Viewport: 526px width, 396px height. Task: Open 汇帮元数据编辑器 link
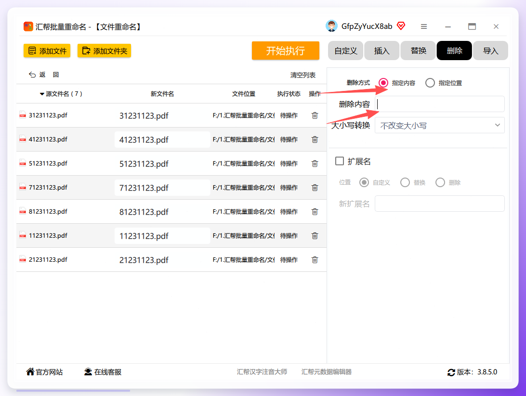point(327,372)
